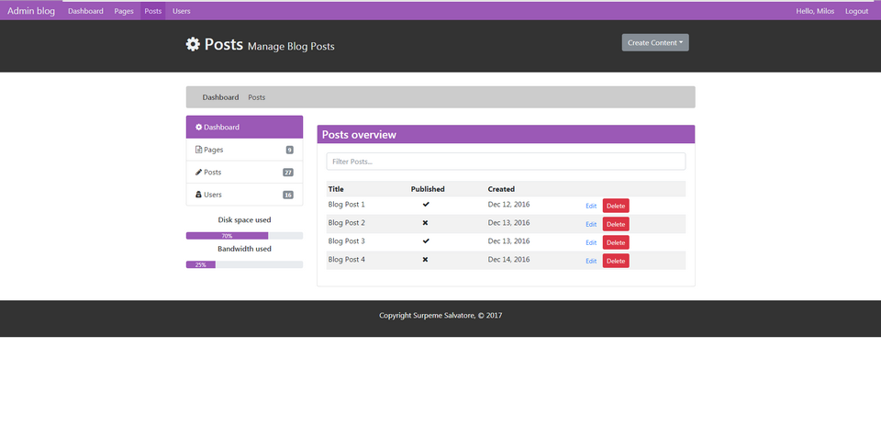Image resolution: width=881 pixels, height=436 pixels.
Task: Click Hello, Milos in the navbar
Action: click(815, 11)
